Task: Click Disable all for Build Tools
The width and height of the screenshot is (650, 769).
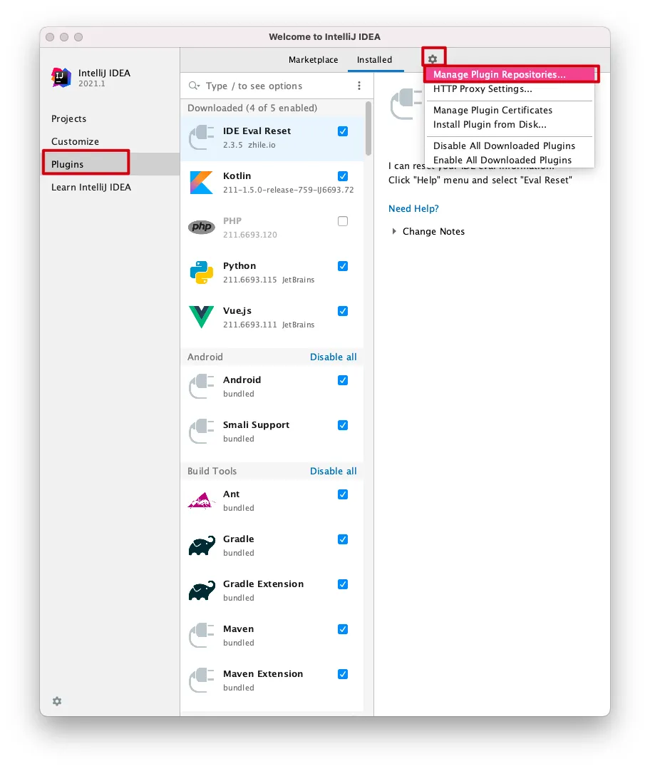Action: coord(333,472)
